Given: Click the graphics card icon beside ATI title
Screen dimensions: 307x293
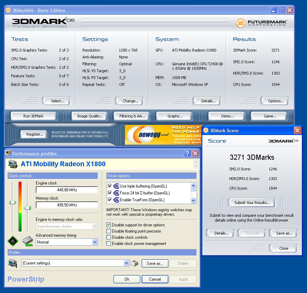Looking at the screenshot, I should click(x=13, y=164).
